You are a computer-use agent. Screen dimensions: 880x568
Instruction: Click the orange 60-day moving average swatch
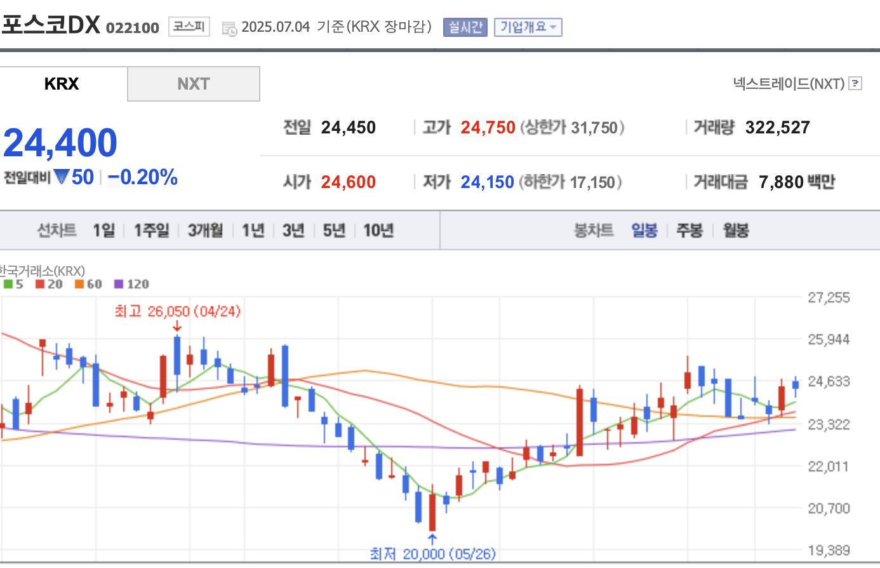(x=79, y=284)
